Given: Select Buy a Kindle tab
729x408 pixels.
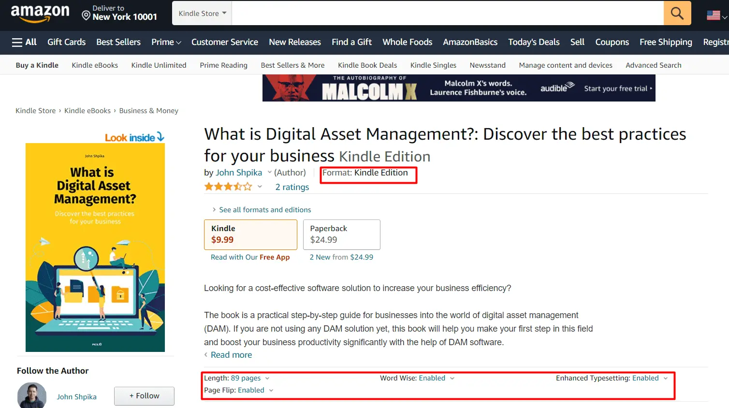Looking at the screenshot, I should click(x=37, y=65).
